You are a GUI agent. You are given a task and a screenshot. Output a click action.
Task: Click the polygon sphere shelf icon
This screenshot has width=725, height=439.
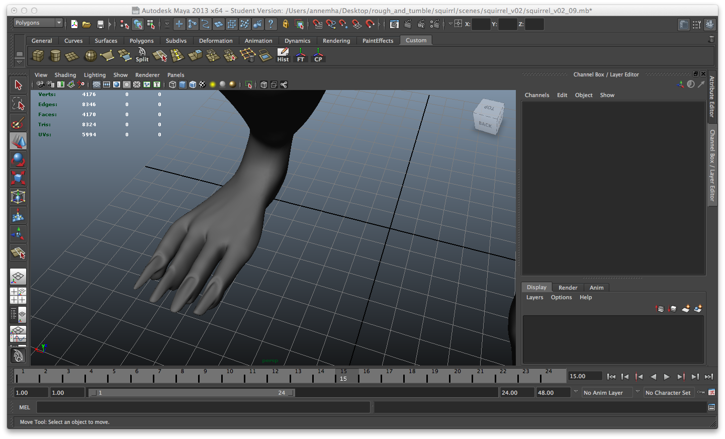(x=90, y=56)
